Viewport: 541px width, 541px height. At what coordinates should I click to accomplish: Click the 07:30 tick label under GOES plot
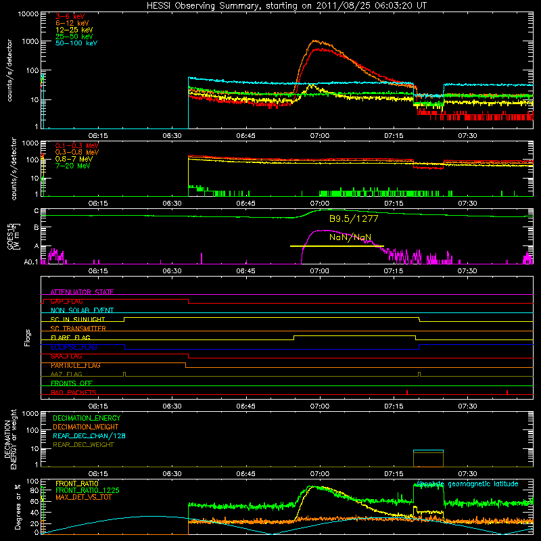467,271
